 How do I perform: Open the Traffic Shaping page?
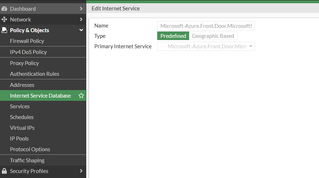pyautogui.click(x=27, y=160)
